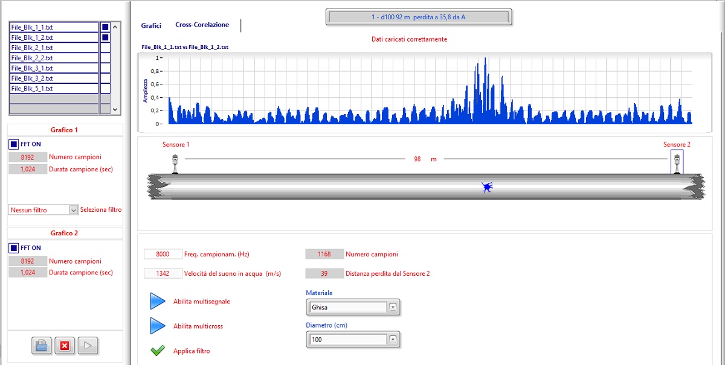Toggle FFT ON checkbox in Grafico 1
Screen dimensions: 725x365
(x=14, y=144)
